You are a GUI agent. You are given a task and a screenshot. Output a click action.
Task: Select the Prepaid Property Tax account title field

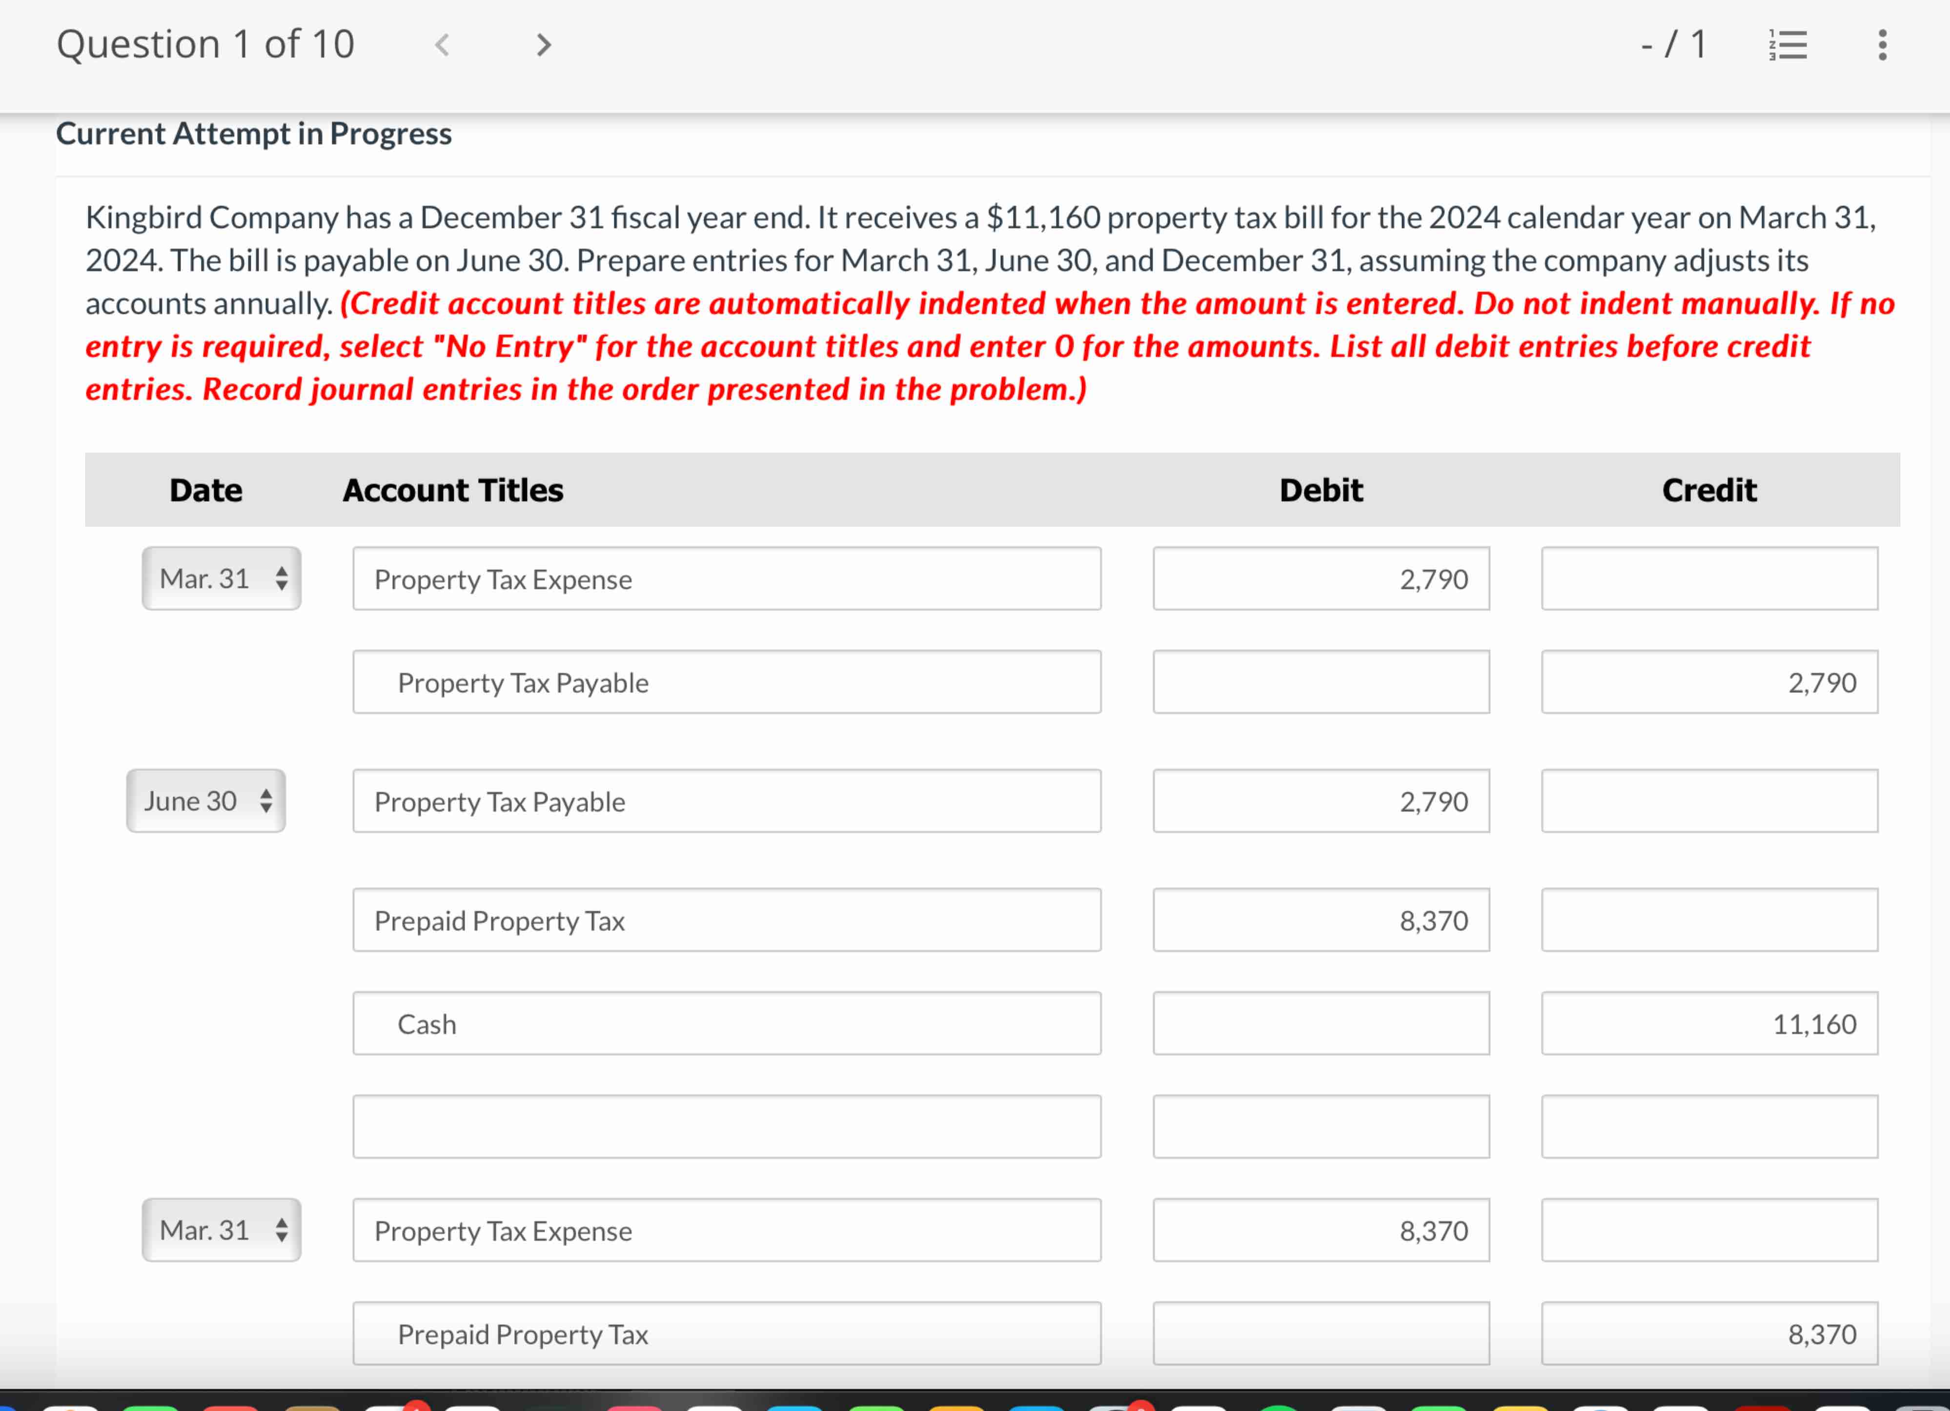(727, 920)
